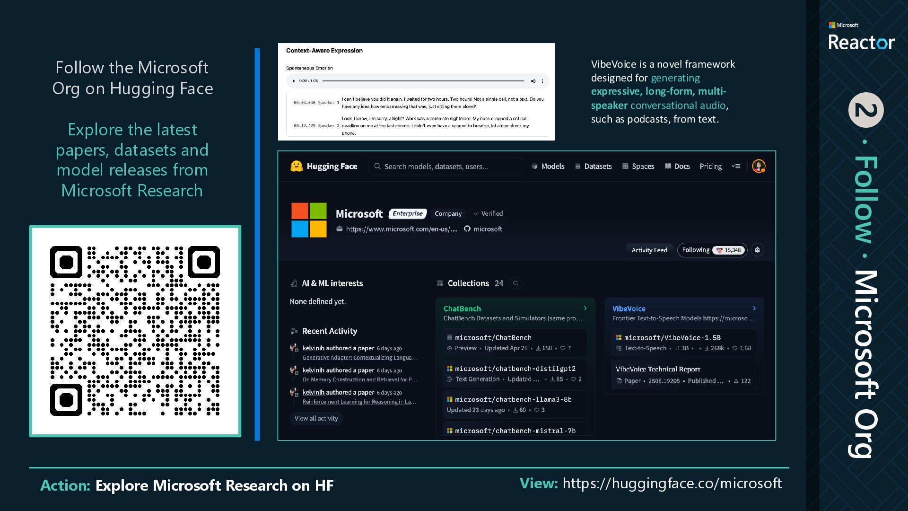Viewport: 908px width, 511px height.
Task: Open the user profile avatar menu
Action: [759, 166]
